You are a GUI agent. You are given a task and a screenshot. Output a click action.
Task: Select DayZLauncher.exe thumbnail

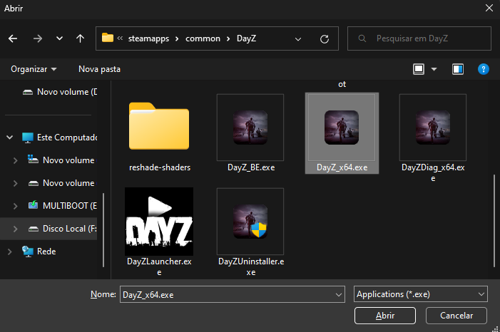tap(159, 222)
